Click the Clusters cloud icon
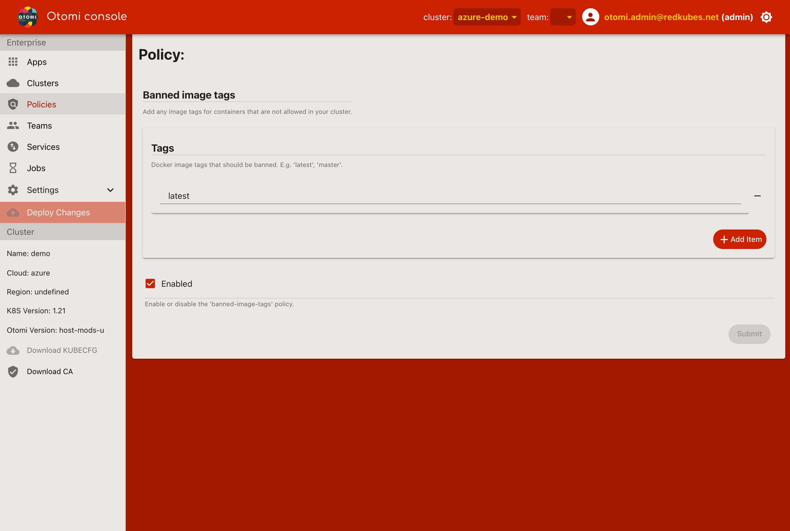790x531 pixels. pyautogui.click(x=13, y=83)
